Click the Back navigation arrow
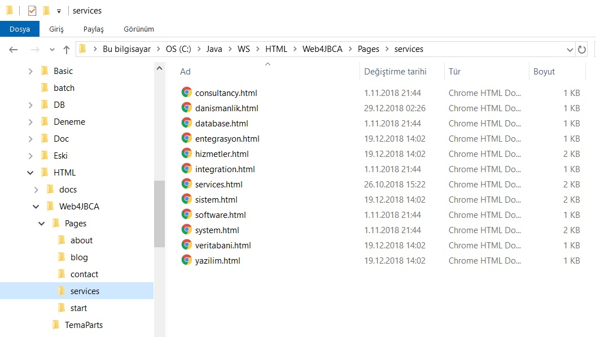 [13, 49]
